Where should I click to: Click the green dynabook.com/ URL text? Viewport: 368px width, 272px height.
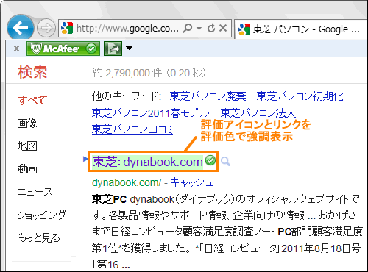[127, 182]
